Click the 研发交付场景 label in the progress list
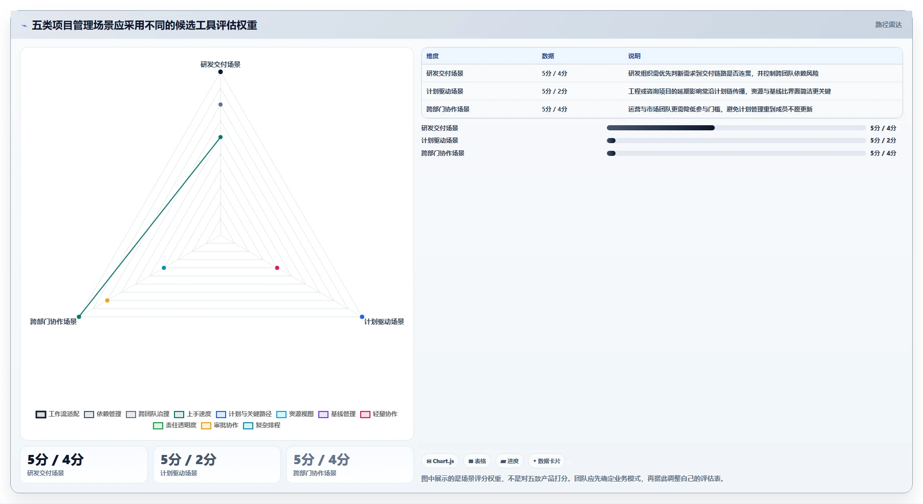923x504 pixels. 439,128
